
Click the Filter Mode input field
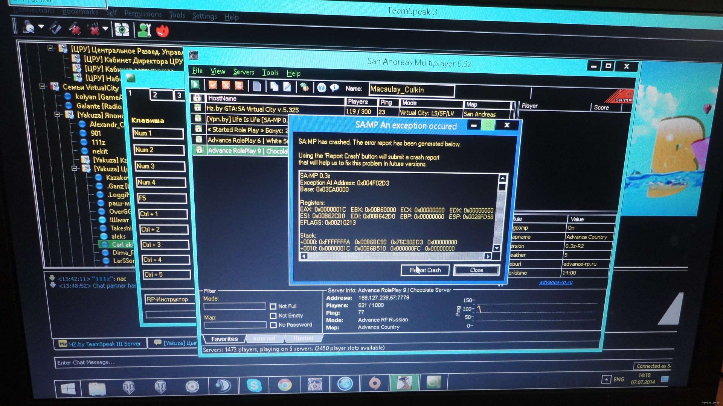(235, 307)
